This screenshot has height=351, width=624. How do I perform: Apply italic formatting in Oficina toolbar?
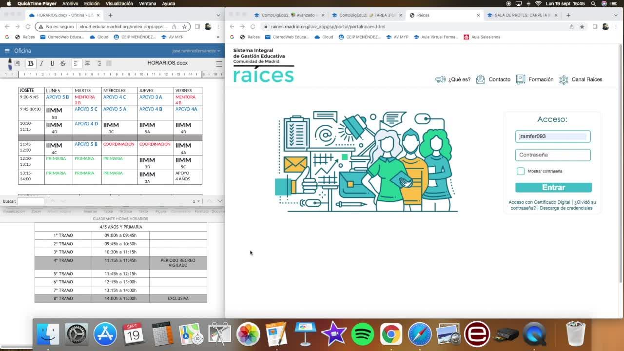[41, 63]
